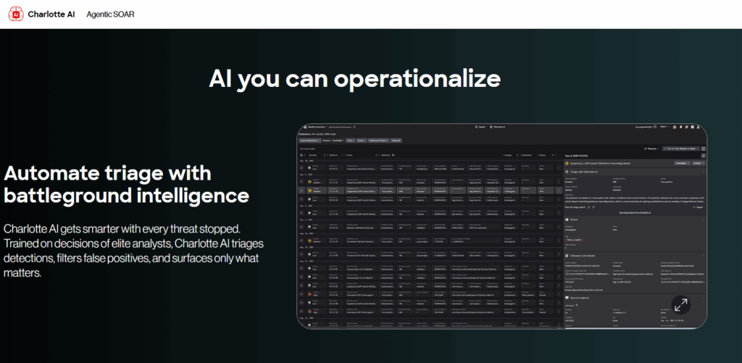Click the Indicators and details section icon

(567, 256)
